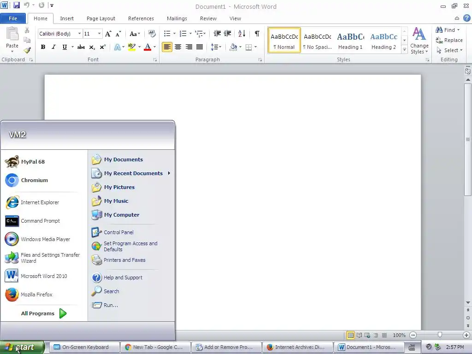Open the Calibri font name dropdown

pos(79,33)
